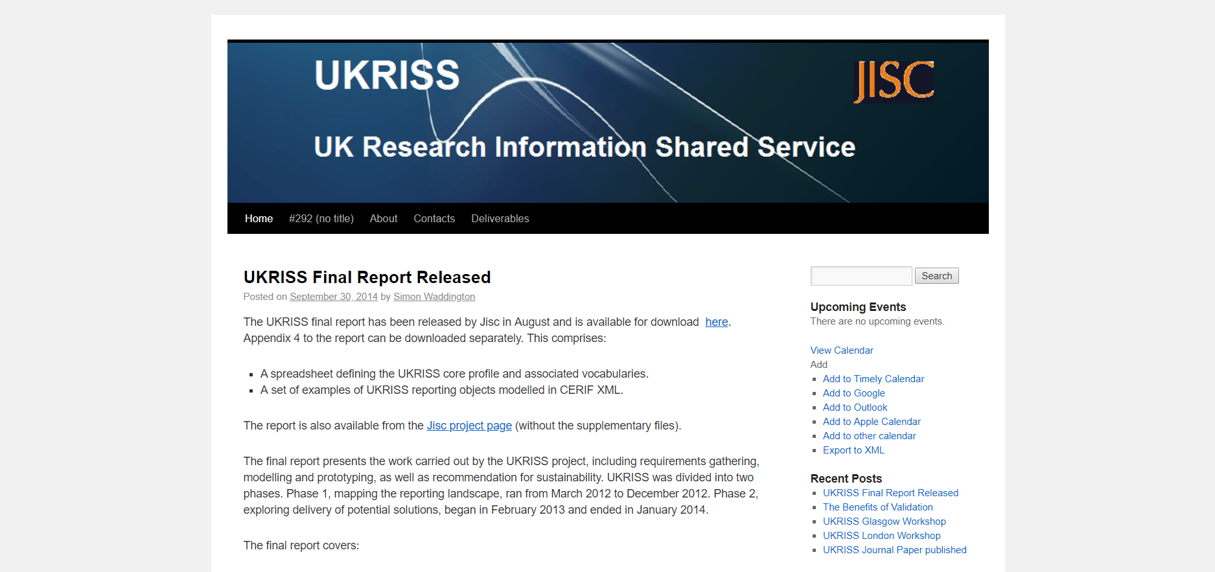Viewport: 1215px width, 572px height.
Task: Open recent post The Benefits of Validation
Action: tap(878, 507)
